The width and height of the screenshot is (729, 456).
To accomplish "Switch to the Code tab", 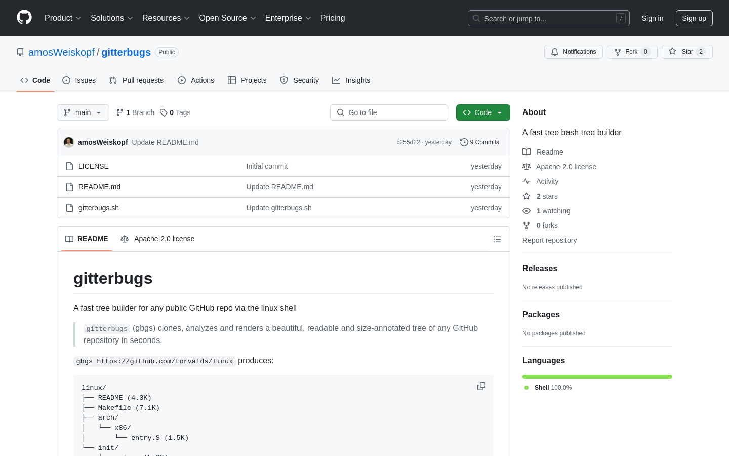I will (x=35, y=80).
